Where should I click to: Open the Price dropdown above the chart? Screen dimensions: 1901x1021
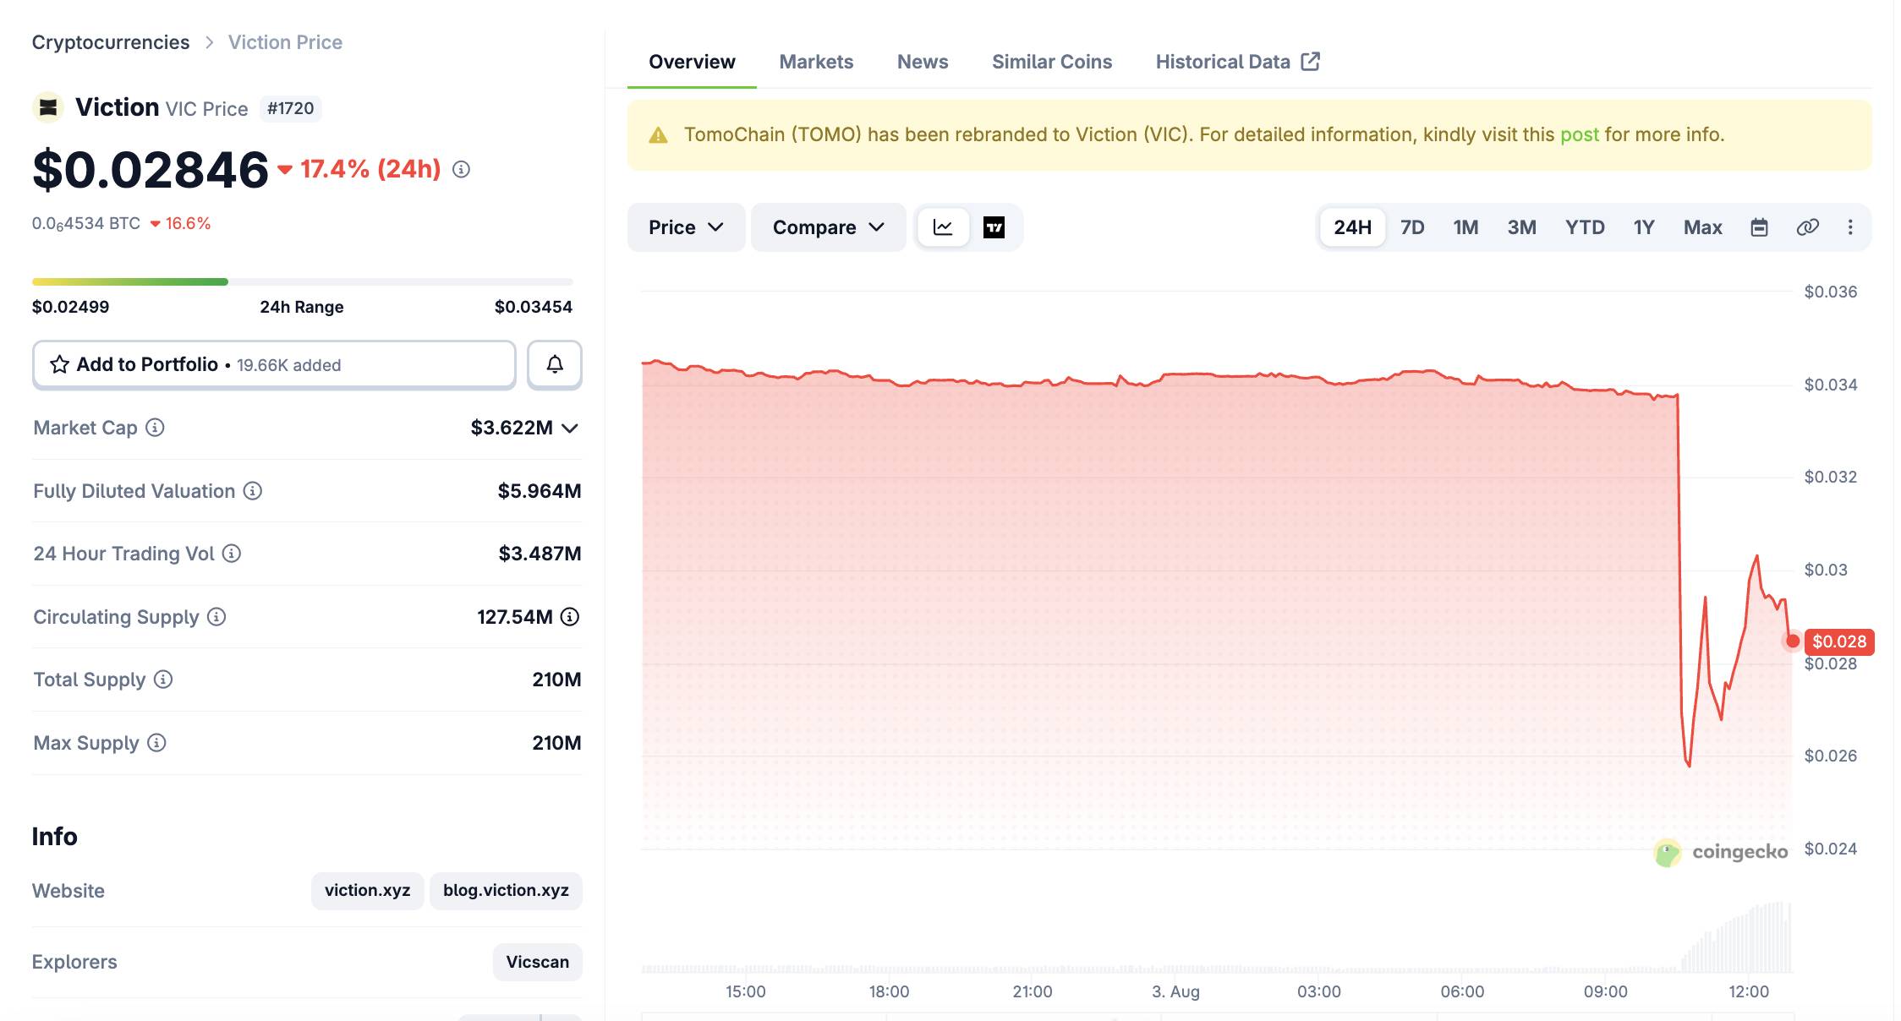pos(686,227)
